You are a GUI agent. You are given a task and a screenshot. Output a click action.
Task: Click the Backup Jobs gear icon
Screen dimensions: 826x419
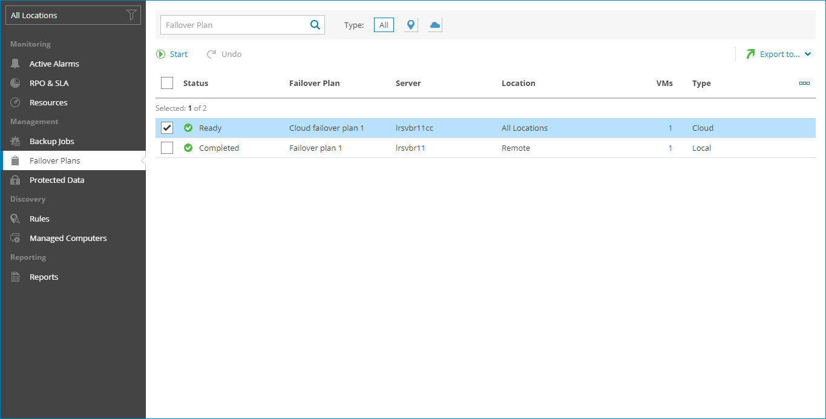pyautogui.click(x=16, y=141)
